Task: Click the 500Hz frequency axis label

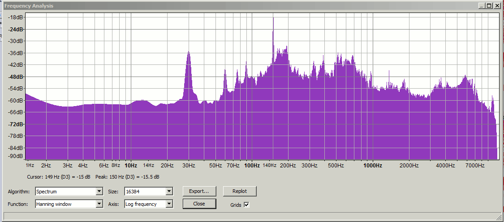Action: click(x=336, y=166)
